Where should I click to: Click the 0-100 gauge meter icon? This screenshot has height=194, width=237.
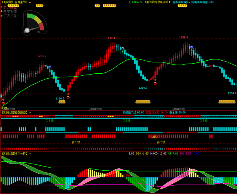[35, 23]
